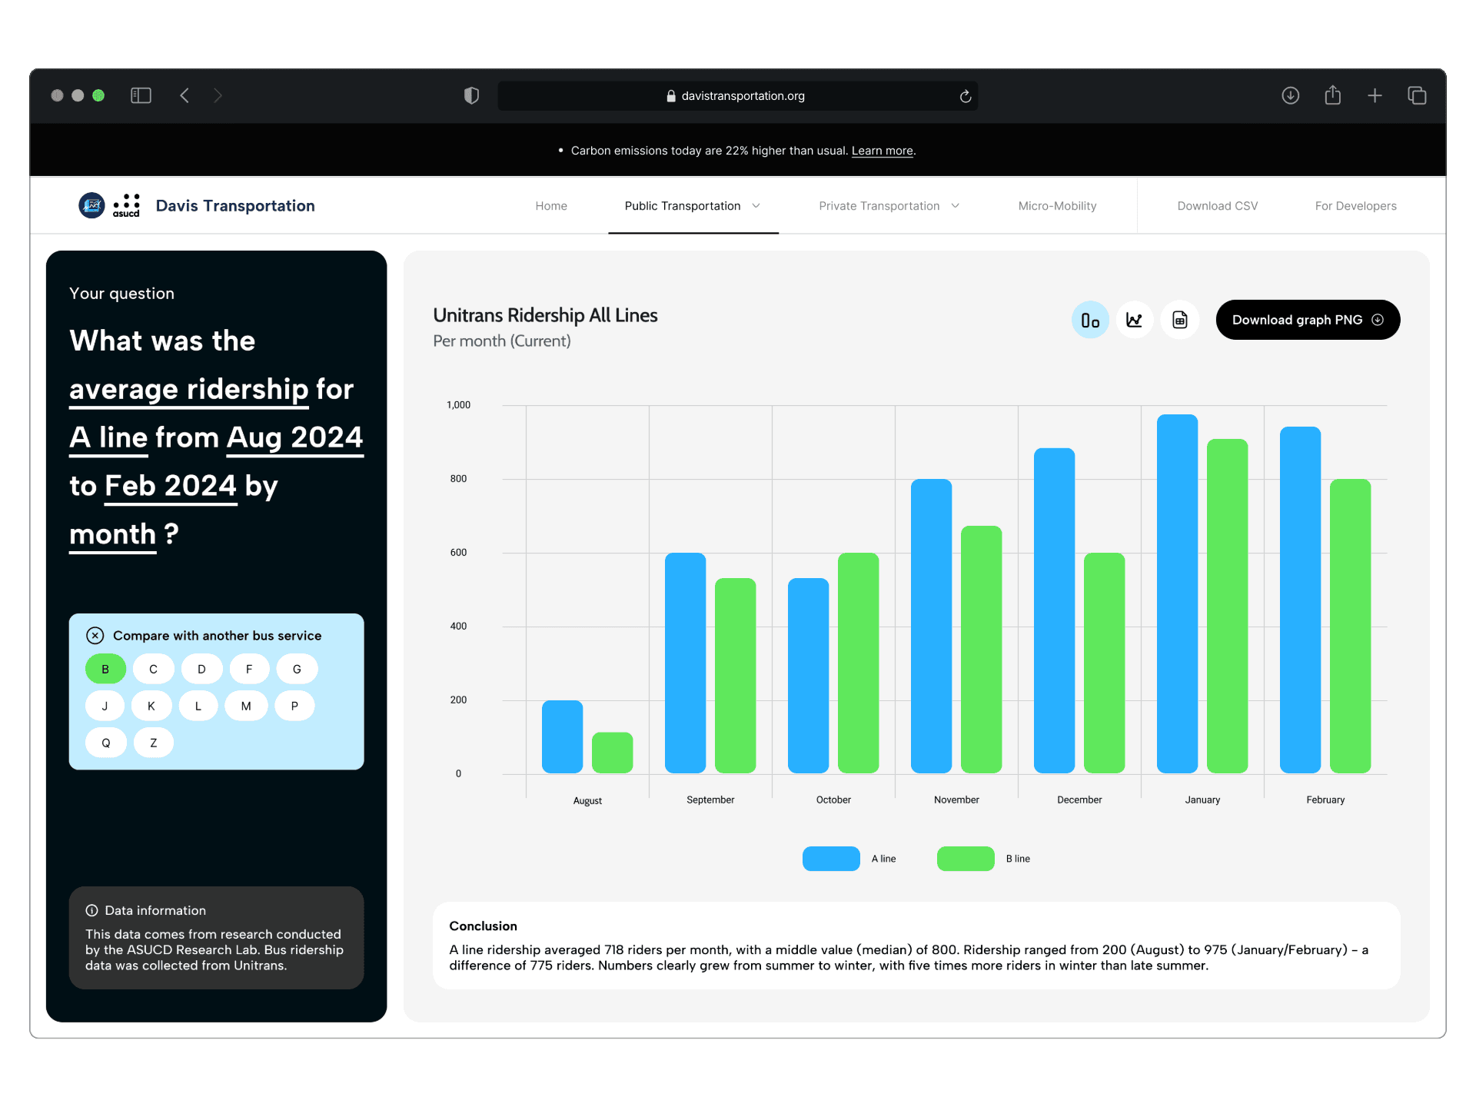
Task: Select the Z bus line chip
Action: click(153, 743)
